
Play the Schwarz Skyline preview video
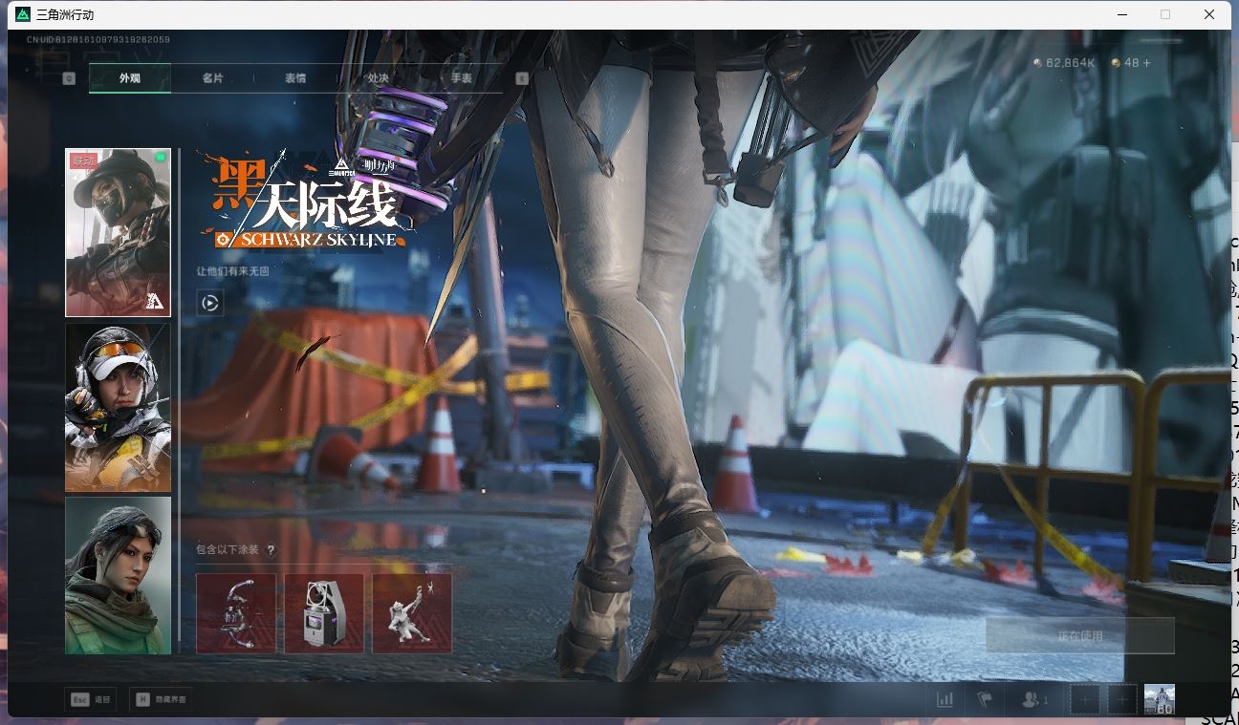[209, 303]
